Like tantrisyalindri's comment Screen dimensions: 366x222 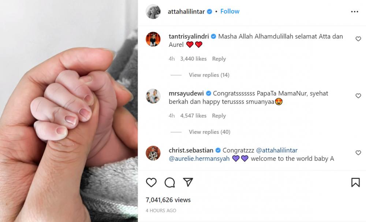(358, 39)
